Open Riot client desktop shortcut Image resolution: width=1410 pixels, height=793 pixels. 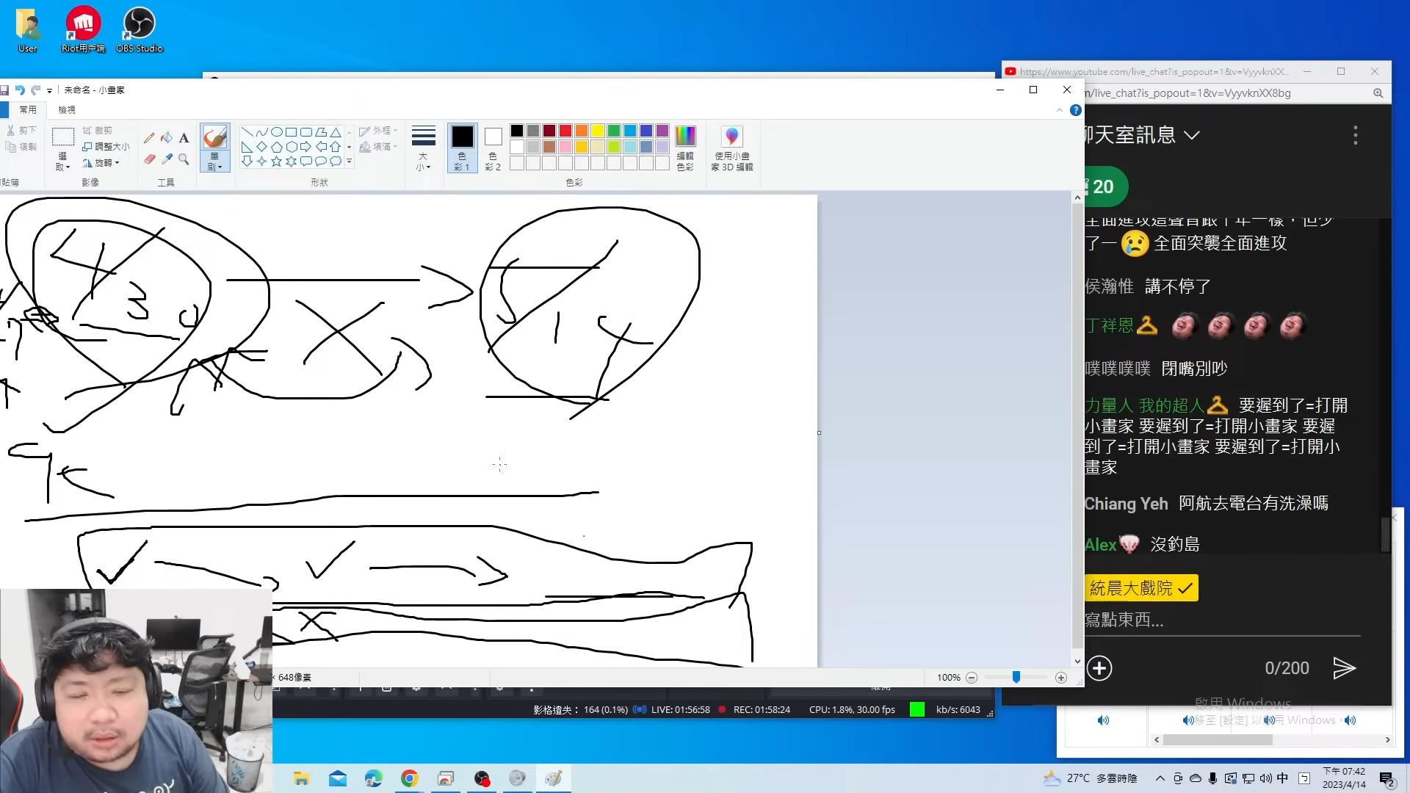(83, 30)
